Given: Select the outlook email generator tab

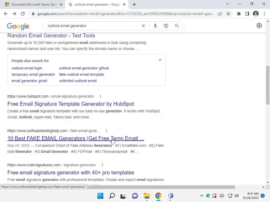Looking at the screenshot, I should click(97, 4).
